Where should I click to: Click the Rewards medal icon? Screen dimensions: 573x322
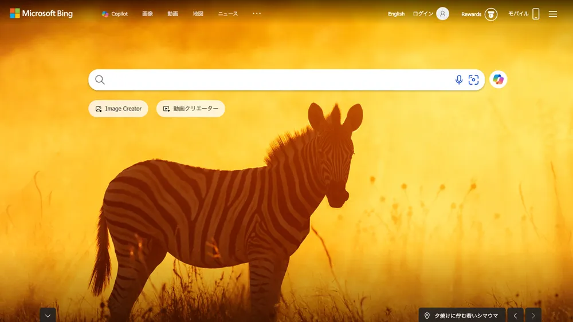pyautogui.click(x=491, y=14)
